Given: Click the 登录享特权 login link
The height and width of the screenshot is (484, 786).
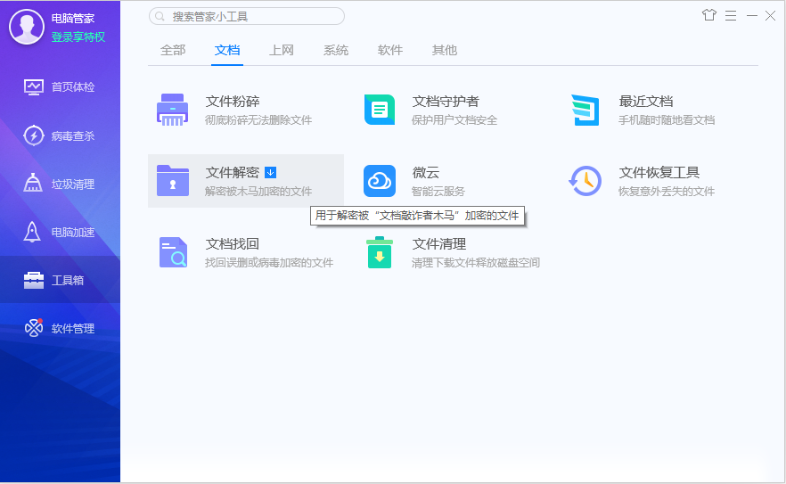Looking at the screenshot, I should click(x=78, y=37).
